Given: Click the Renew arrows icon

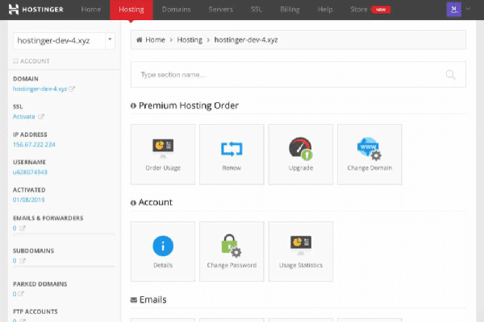Looking at the screenshot, I should point(232,149).
